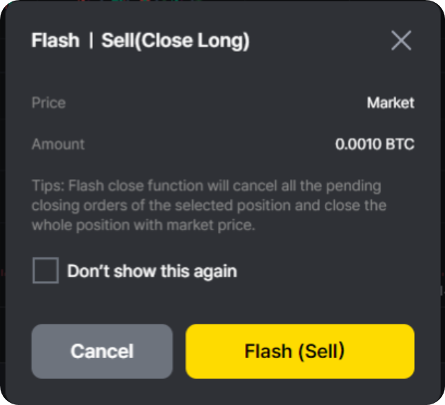Click the word "again" beside the checkbox

(215, 271)
